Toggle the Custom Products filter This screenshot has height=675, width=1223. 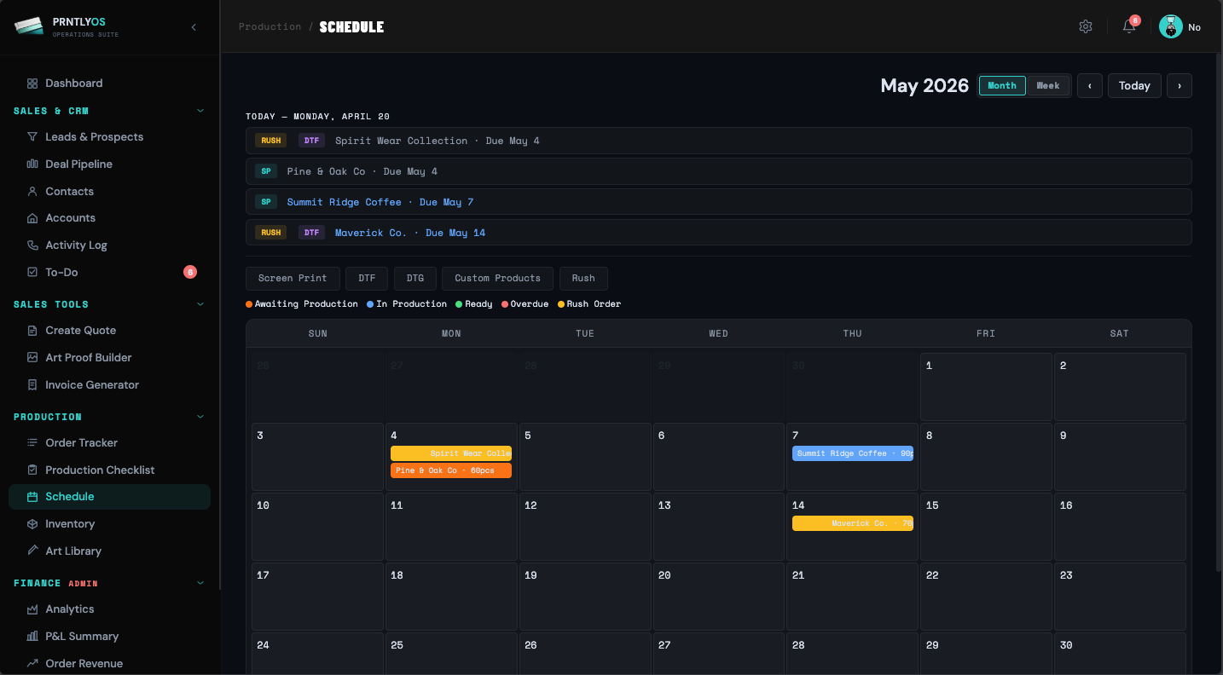click(x=497, y=279)
